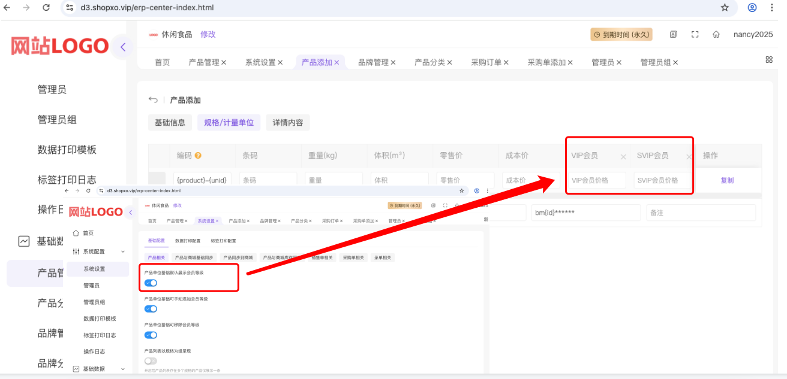Toggle 产品单位基础默认展示会员等级 switch

[151, 283]
